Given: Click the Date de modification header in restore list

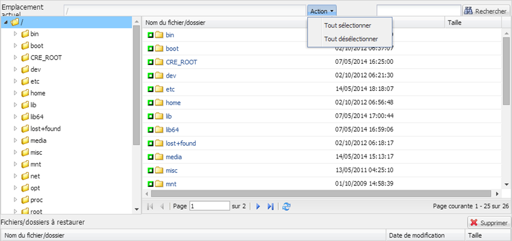Looking at the screenshot, I should (x=425, y=235).
